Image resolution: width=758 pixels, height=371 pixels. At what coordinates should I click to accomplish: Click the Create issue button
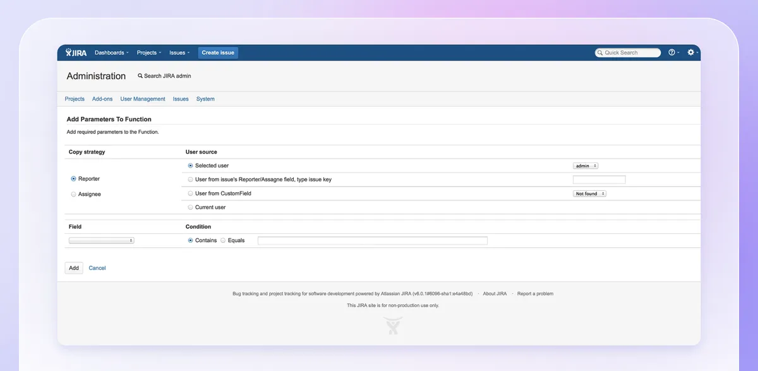(x=218, y=52)
